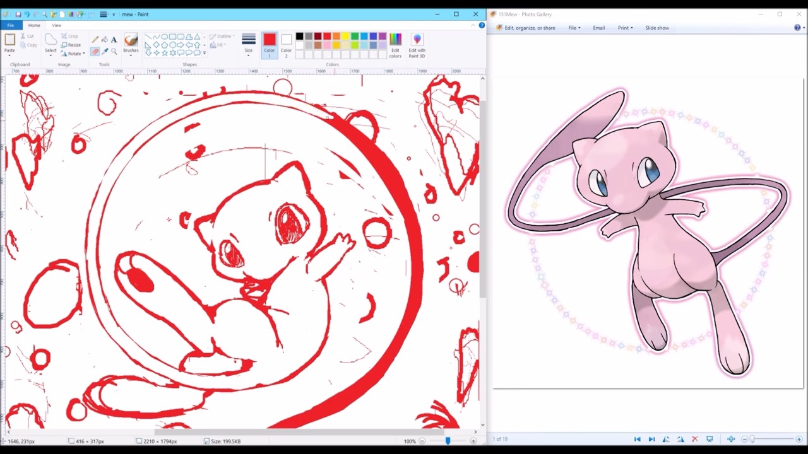Select Color 2 as active color

tap(287, 46)
